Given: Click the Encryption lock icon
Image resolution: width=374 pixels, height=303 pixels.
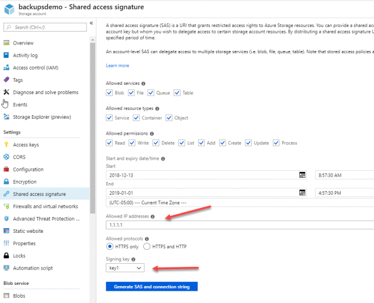Looking at the screenshot, I should 7,182.
